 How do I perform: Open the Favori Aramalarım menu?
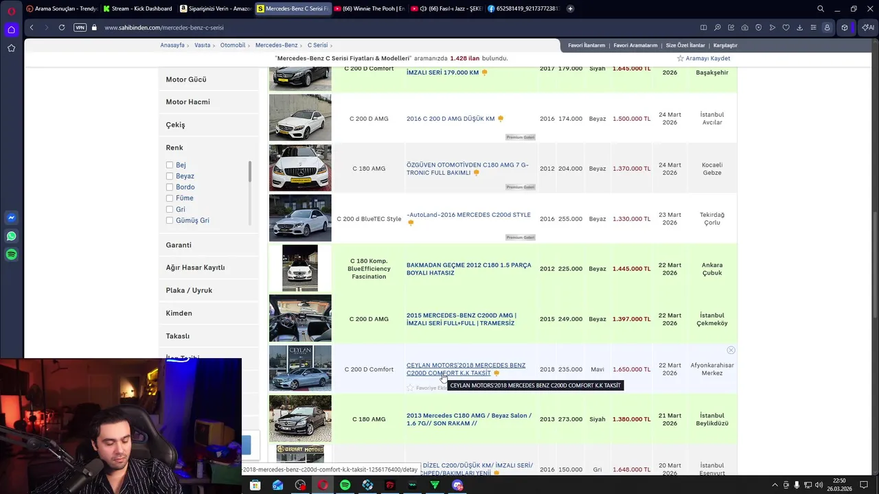[x=635, y=45]
